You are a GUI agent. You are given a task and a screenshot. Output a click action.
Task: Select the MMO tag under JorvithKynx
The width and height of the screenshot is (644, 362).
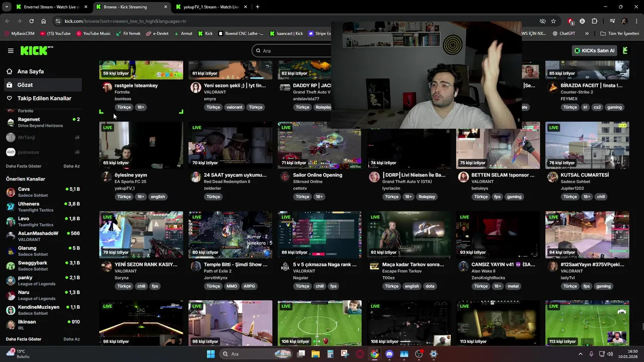point(231,286)
